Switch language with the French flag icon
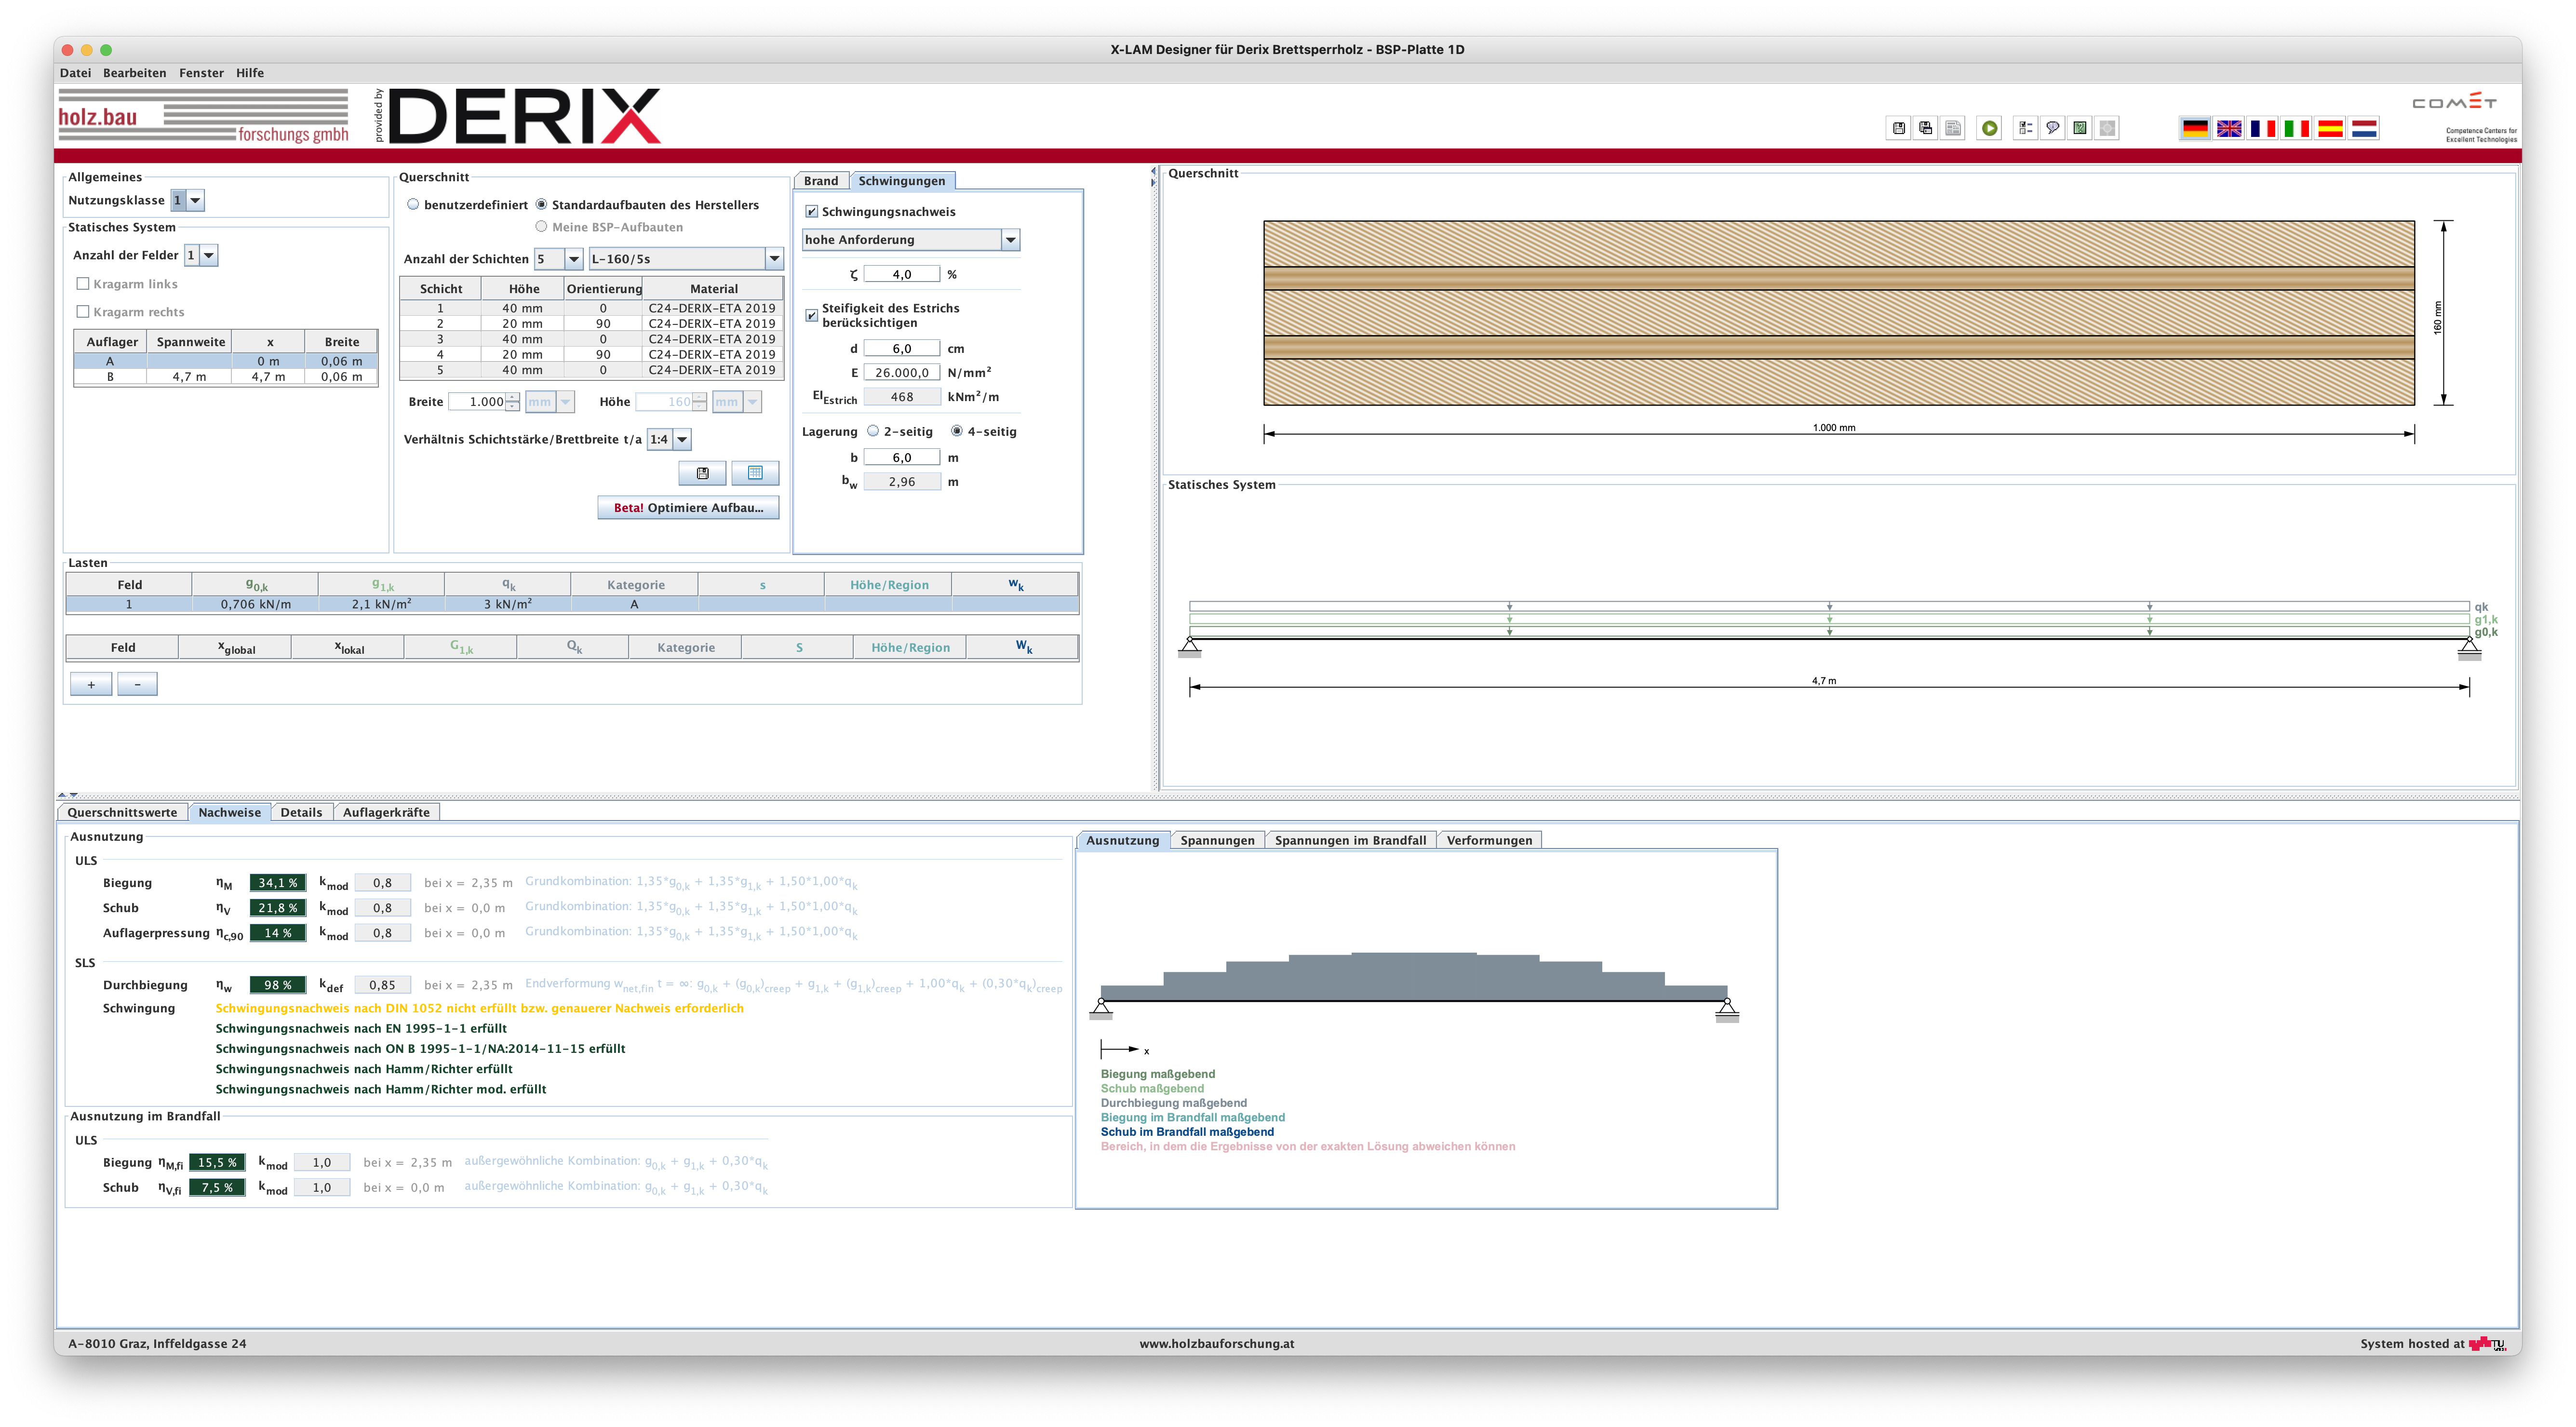This screenshot has height=1427, width=2576. click(x=2262, y=128)
